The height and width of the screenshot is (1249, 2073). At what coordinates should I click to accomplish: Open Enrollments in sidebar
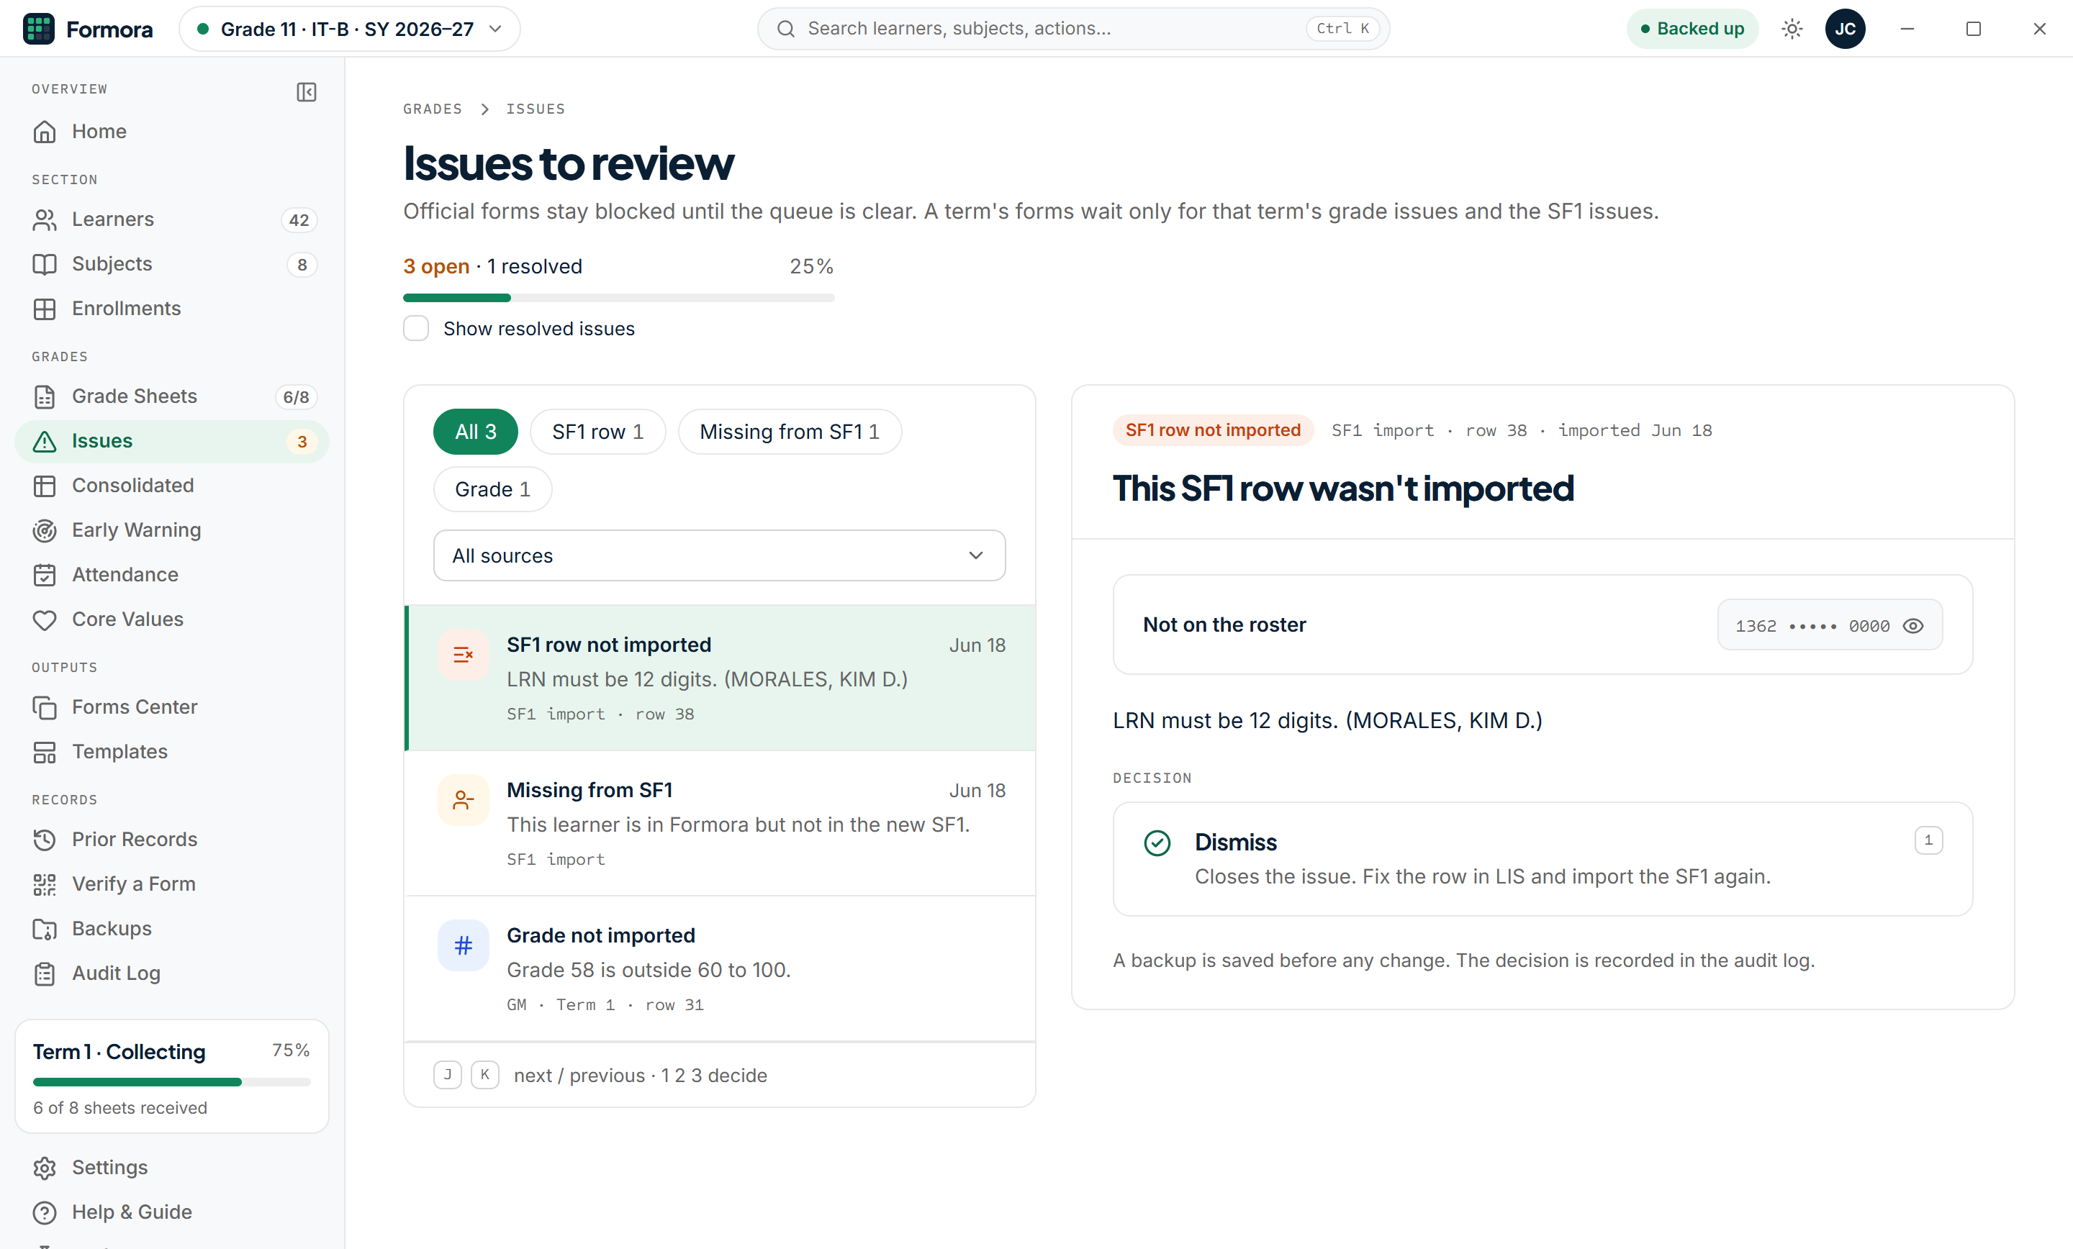tap(171, 309)
